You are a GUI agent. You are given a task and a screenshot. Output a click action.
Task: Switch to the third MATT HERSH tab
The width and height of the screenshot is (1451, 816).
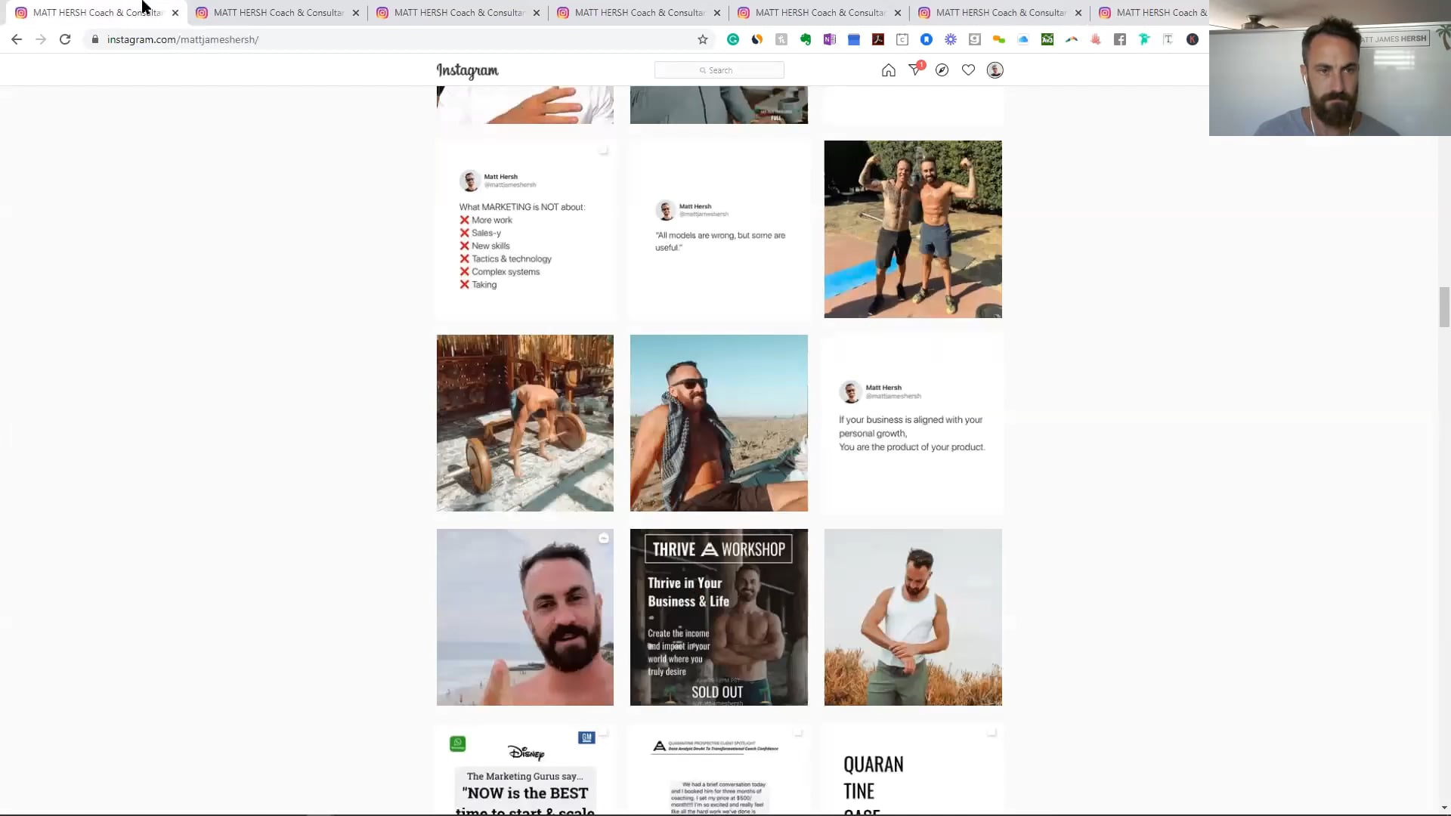click(458, 13)
